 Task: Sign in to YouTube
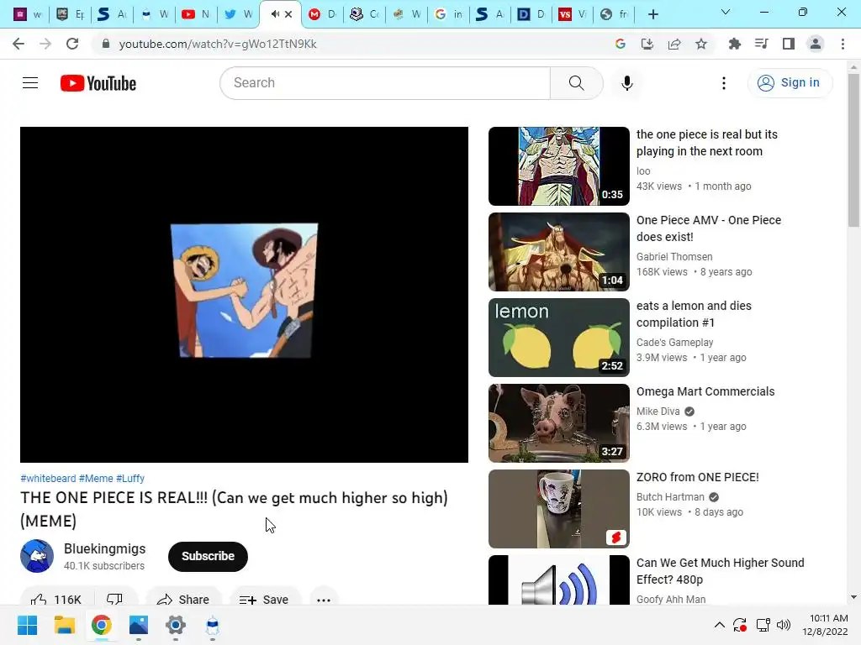[x=790, y=83]
